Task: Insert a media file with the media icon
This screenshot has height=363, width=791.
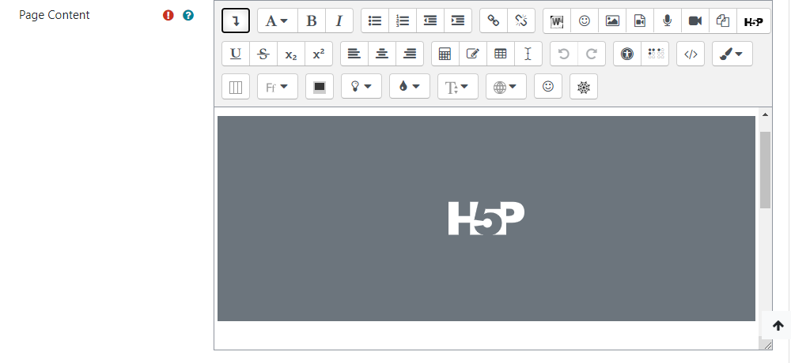Action: 640,21
